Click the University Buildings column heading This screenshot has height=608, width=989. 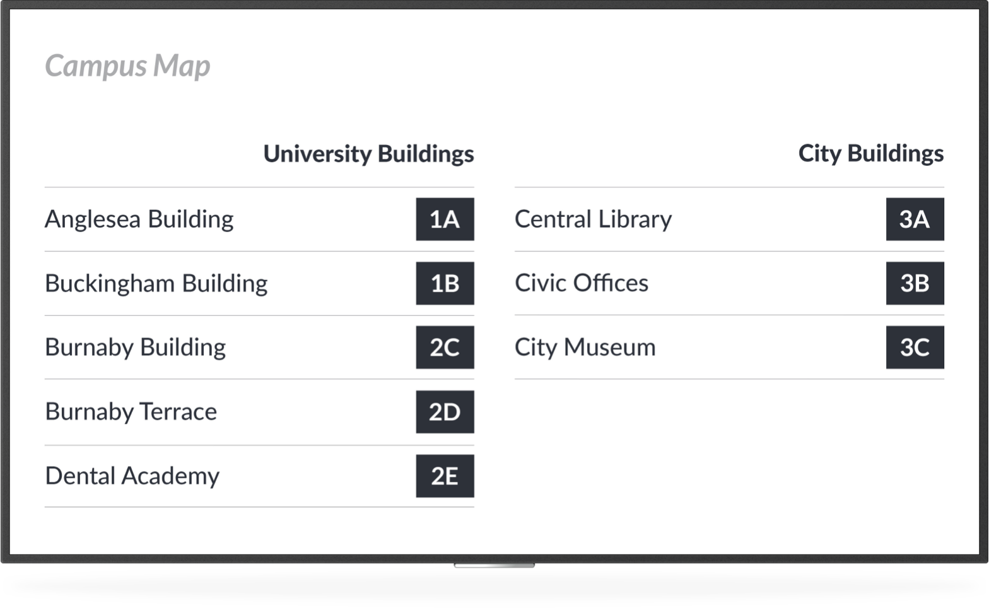coord(368,154)
